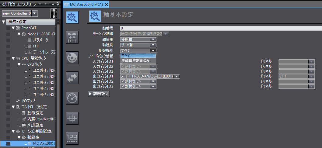The width and height of the screenshot is (322, 148).
Task: Open the position count 123 icon
Action: click(x=72, y=138)
